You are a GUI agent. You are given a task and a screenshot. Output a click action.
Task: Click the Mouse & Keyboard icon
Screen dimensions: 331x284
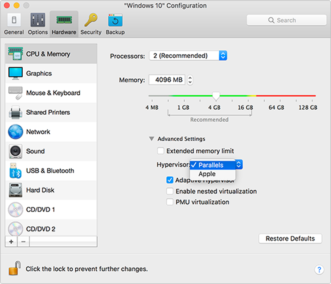15,93
